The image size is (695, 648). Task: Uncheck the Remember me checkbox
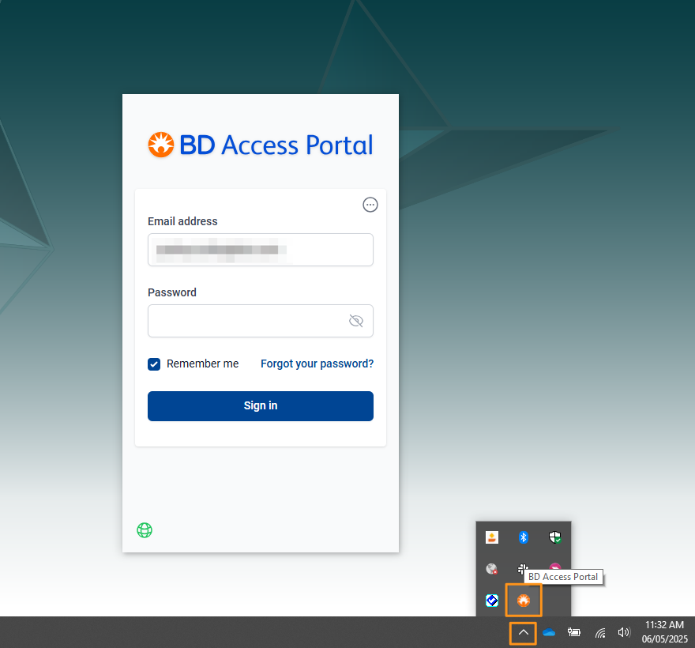tap(154, 364)
